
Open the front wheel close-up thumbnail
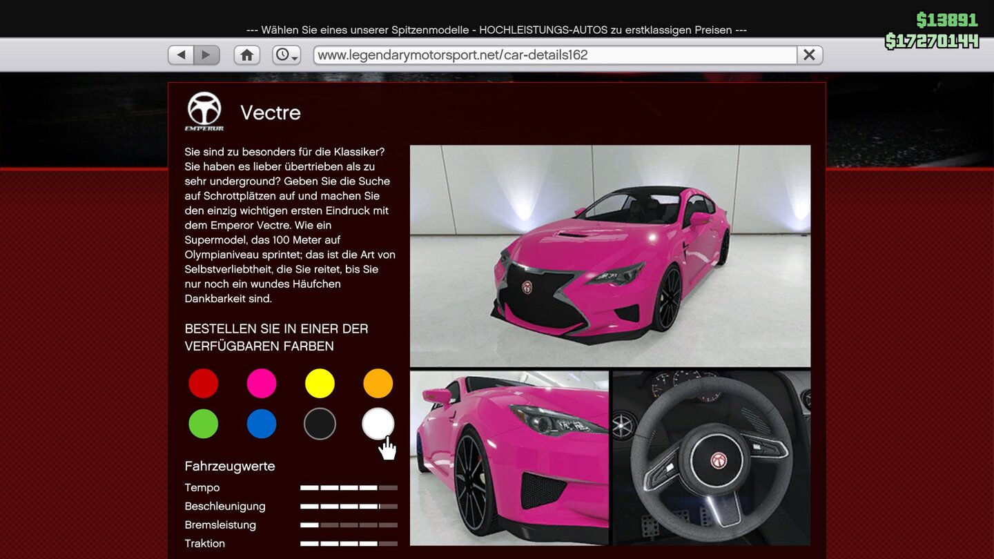(509, 458)
